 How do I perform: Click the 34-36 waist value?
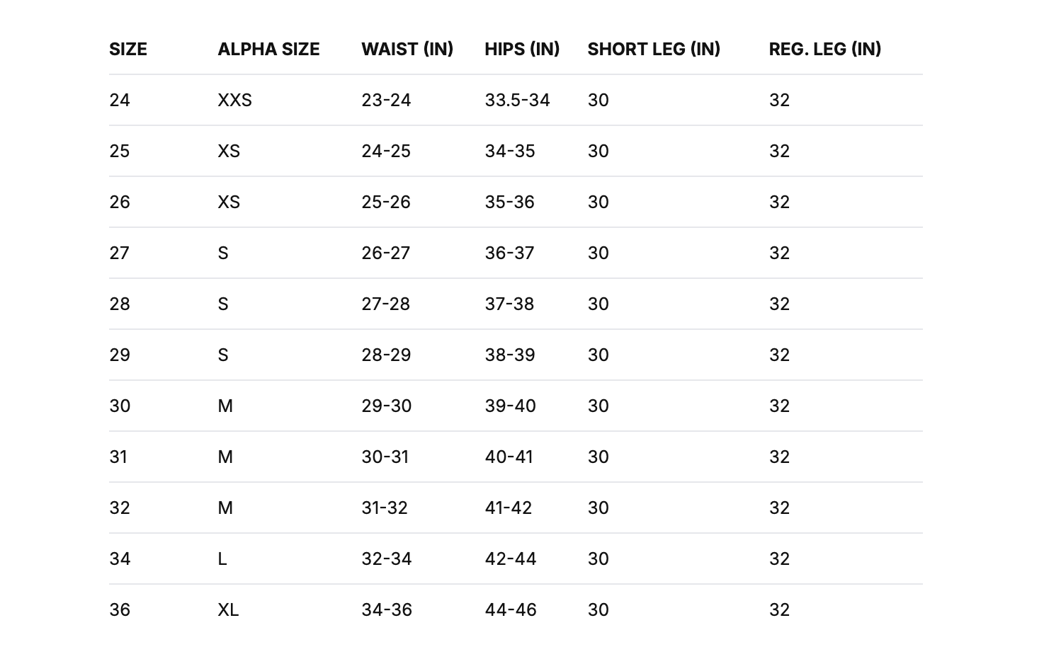point(387,609)
